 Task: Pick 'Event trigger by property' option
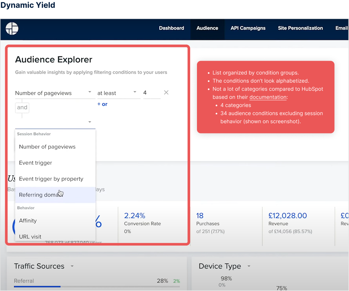click(55, 179)
